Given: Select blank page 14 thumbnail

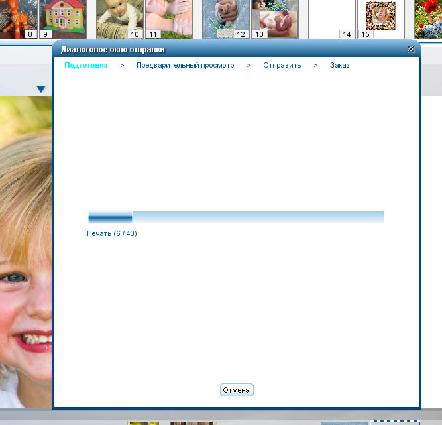Looking at the screenshot, I should point(332,19).
